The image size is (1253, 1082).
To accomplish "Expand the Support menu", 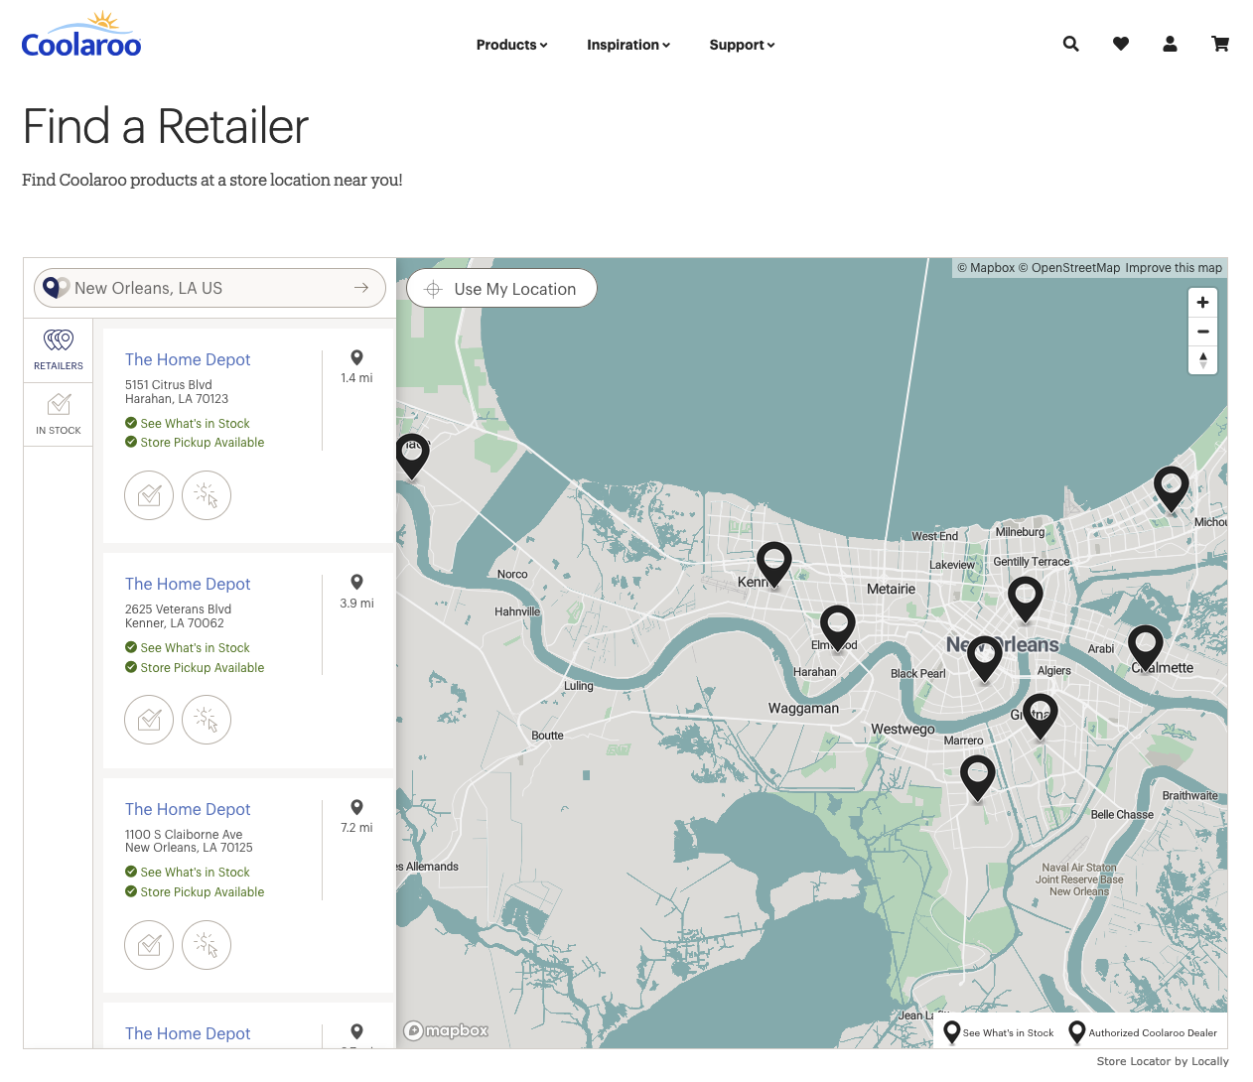I will [742, 45].
